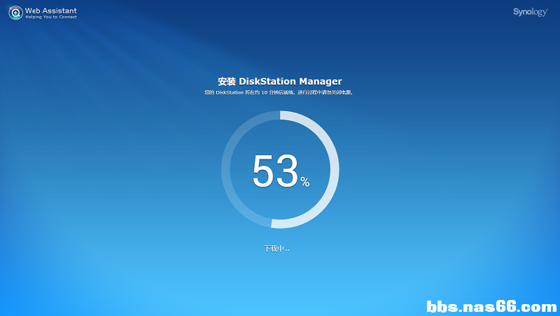Click the '下载中..' status text
560x316 pixels.
pyautogui.click(x=276, y=249)
